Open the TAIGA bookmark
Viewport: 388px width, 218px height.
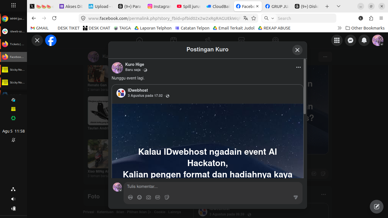click(x=122, y=28)
